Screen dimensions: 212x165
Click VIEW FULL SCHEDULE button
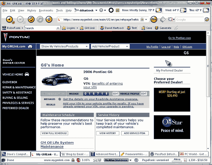[x=54, y=133]
